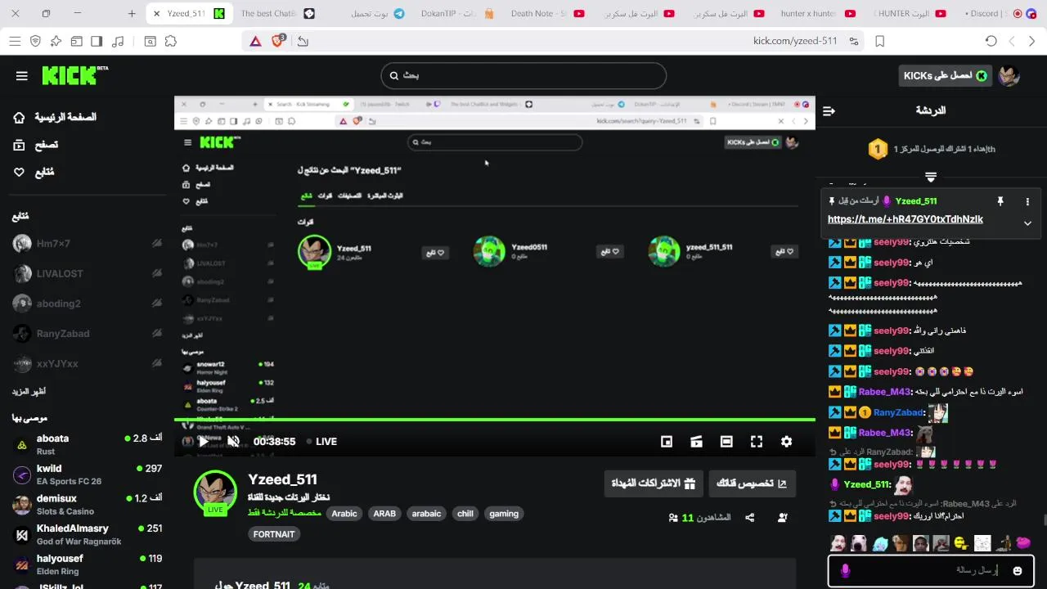Open followed channel aboding2
1047x589 pixels.
point(87,303)
